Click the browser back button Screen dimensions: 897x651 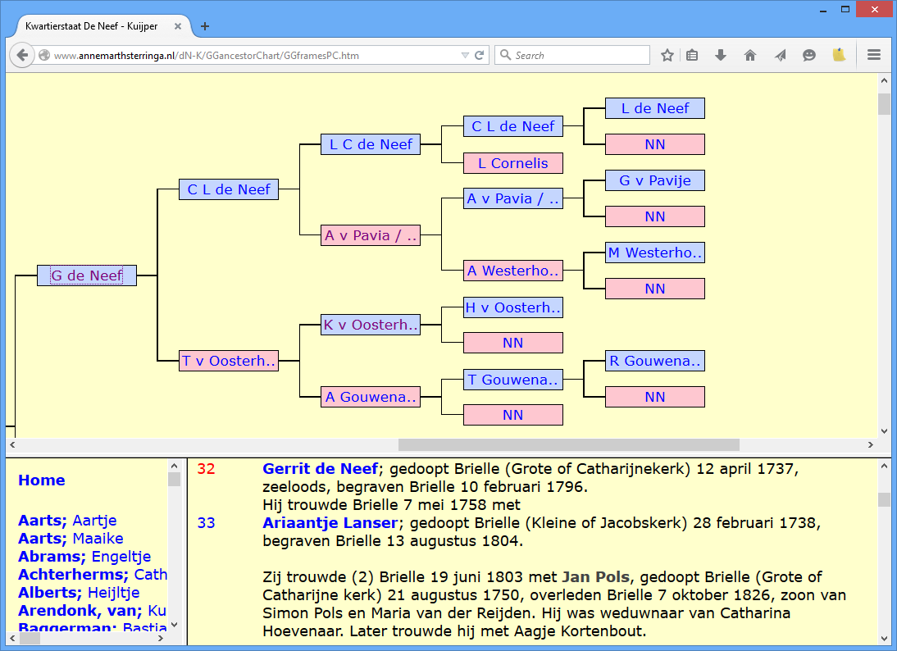[22, 56]
